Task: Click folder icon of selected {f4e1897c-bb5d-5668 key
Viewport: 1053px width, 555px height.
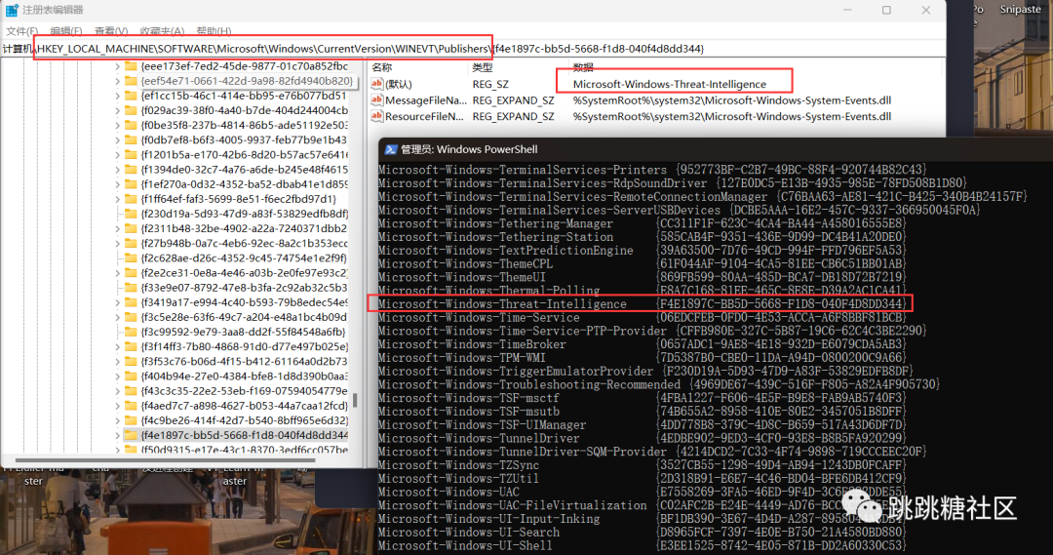Action: point(131,435)
